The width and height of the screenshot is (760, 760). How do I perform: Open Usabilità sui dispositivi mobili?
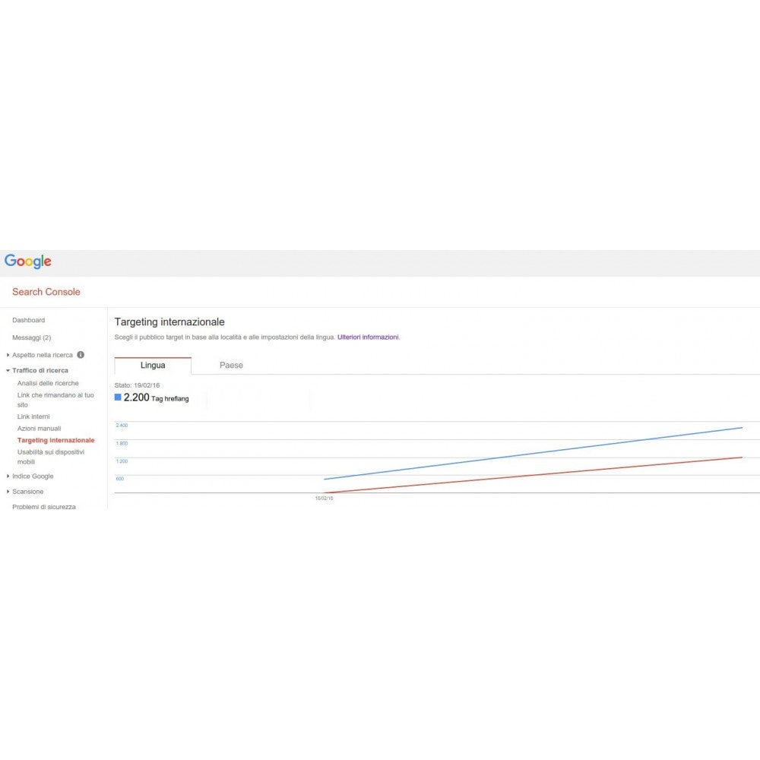pyautogui.click(x=51, y=457)
